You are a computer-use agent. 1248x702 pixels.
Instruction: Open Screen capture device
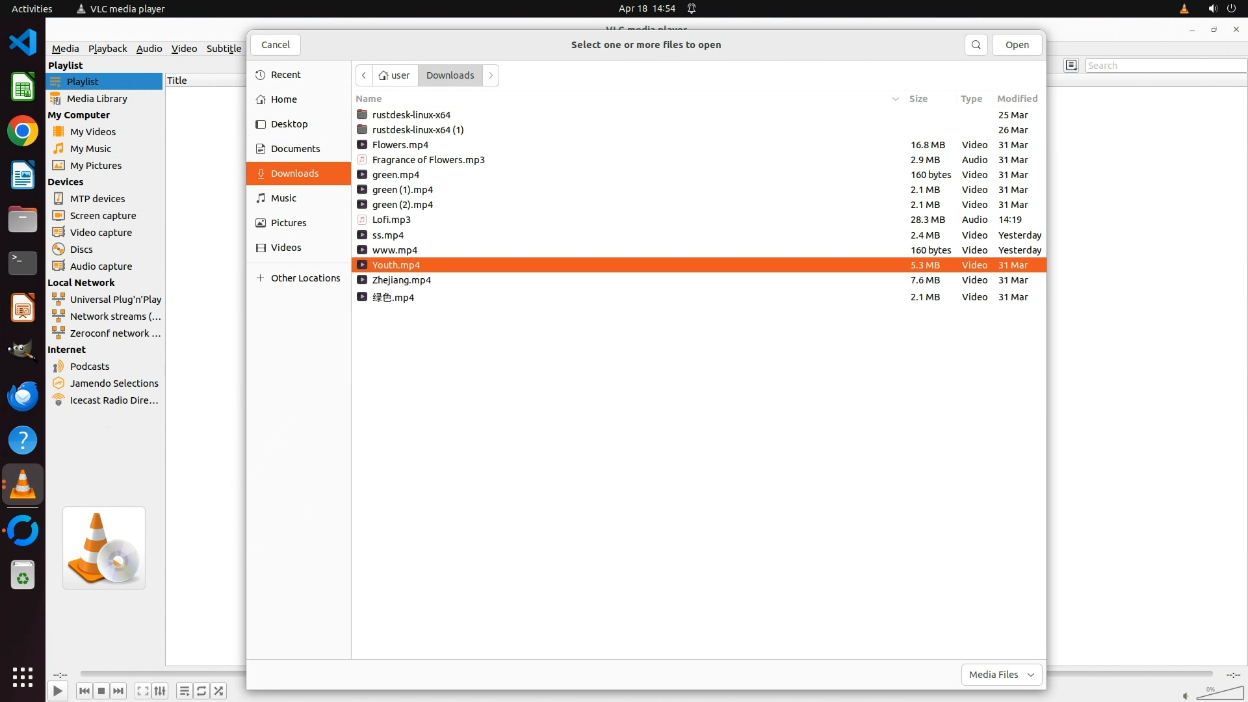point(103,216)
